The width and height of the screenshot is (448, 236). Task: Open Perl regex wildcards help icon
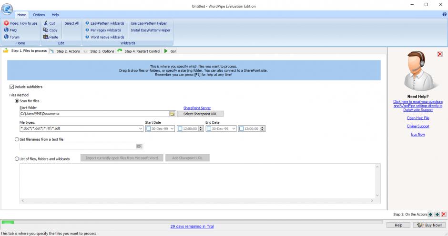pyautogui.click(x=87, y=30)
